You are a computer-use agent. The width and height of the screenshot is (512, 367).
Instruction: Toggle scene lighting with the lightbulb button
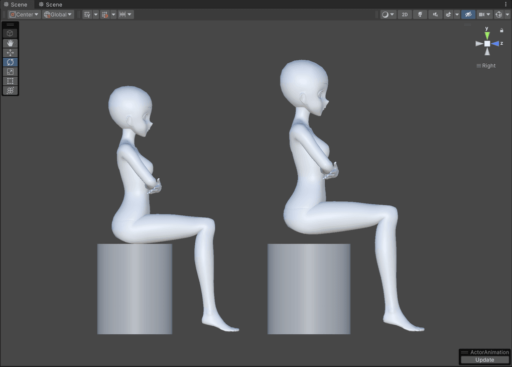tap(420, 15)
